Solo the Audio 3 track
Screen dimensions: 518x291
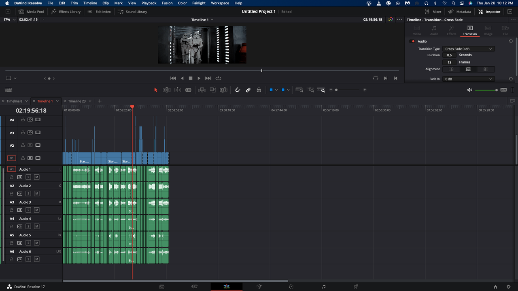pos(28,210)
